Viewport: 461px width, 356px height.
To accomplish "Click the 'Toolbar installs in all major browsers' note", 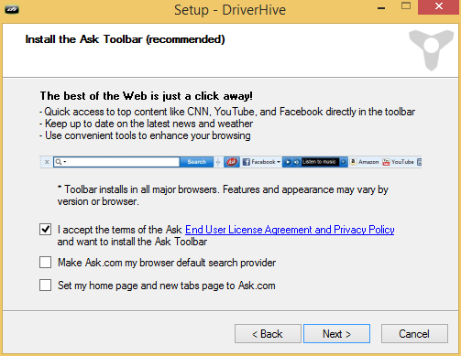I will tap(223, 195).
